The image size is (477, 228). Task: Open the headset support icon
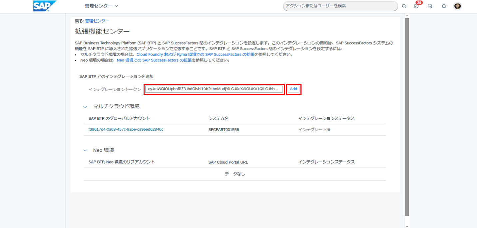point(430,6)
